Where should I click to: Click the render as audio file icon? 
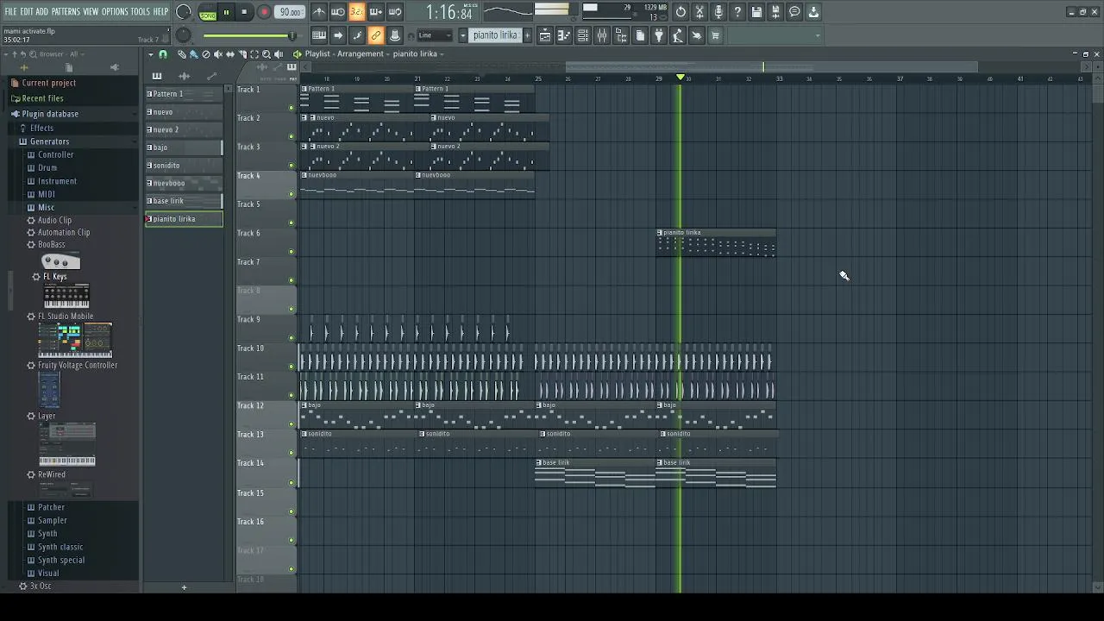click(775, 12)
